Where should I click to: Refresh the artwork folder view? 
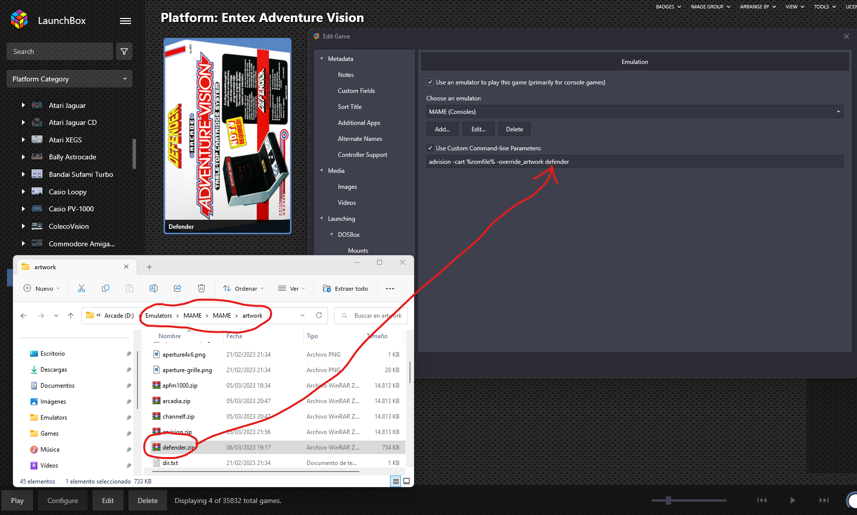coord(319,315)
